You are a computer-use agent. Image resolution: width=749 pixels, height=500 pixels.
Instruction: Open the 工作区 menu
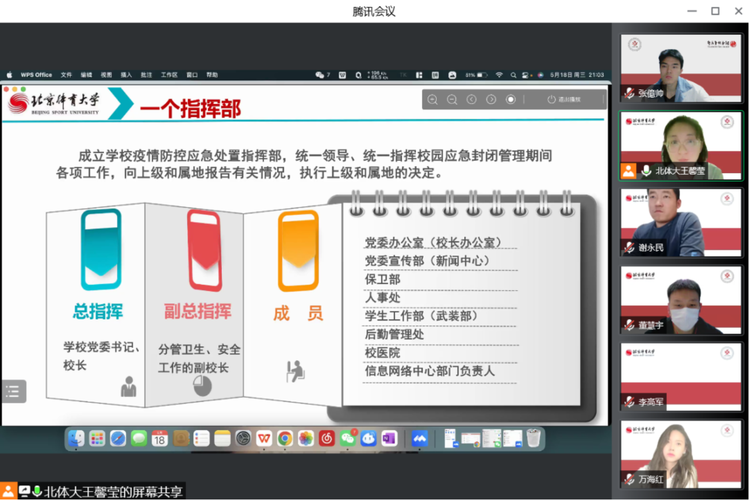point(170,75)
